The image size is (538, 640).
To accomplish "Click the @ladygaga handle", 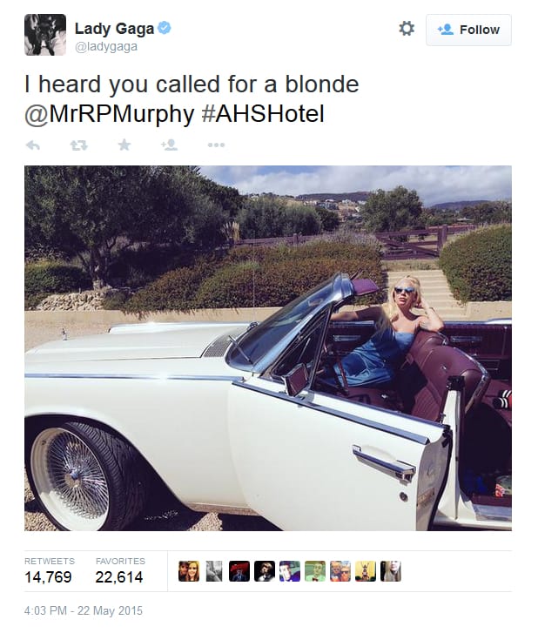I will coord(106,46).
